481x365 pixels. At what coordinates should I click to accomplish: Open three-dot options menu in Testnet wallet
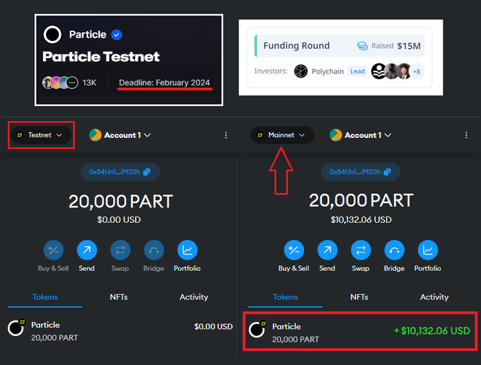coord(226,135)
